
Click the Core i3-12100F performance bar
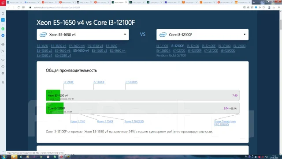[x=143, y=108]
